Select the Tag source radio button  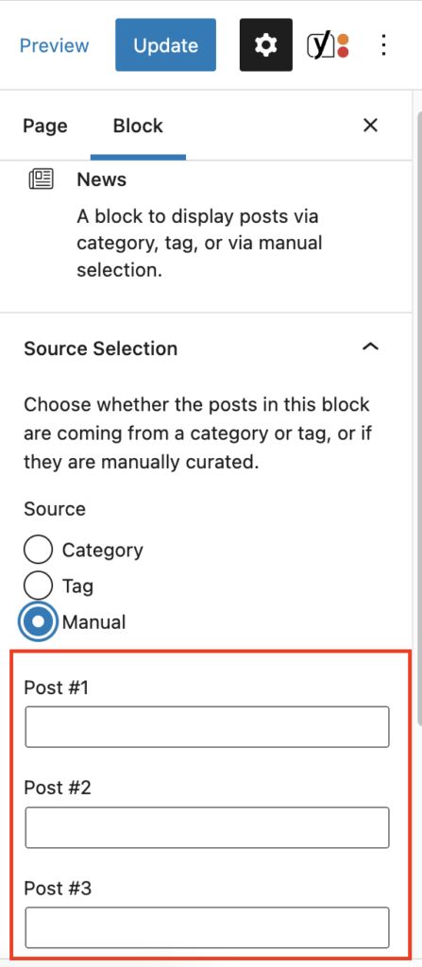pos(38,585)
